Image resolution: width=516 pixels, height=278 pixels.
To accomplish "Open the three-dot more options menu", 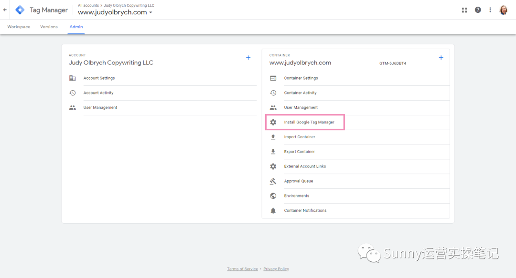I will [x=490, y=10].
